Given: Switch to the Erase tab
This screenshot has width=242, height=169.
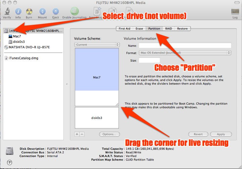Looking at the screenshot, I should click(139, 29).
